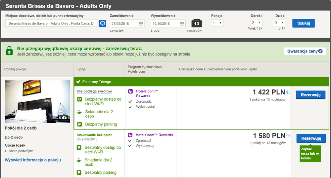Click the green padlock icon
This screenshot has height=178, width=331.
pyautogui.click(x=9, y=51)
